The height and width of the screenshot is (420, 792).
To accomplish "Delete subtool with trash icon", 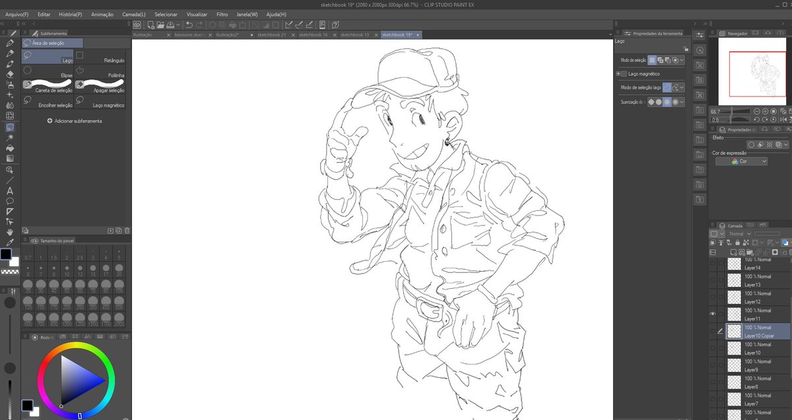I will (127, 231).
